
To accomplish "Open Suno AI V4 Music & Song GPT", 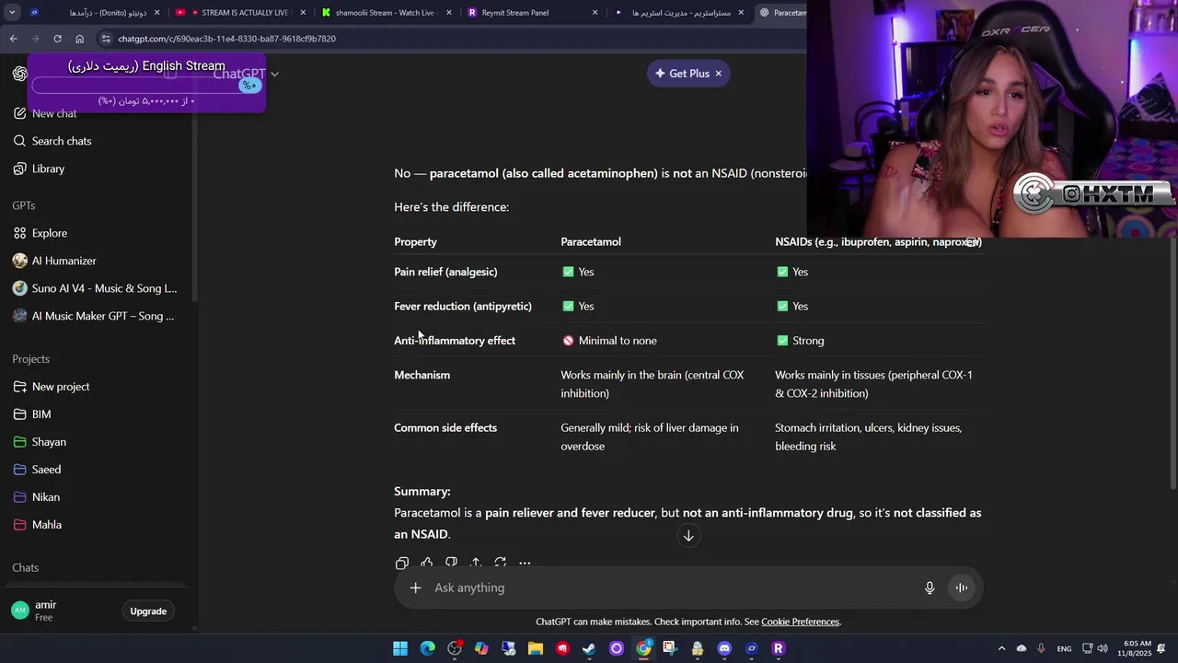I will [x=97, y=288].
